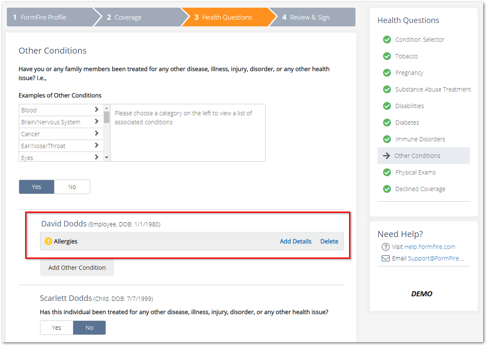Select Eyes category row

(61, 157)
